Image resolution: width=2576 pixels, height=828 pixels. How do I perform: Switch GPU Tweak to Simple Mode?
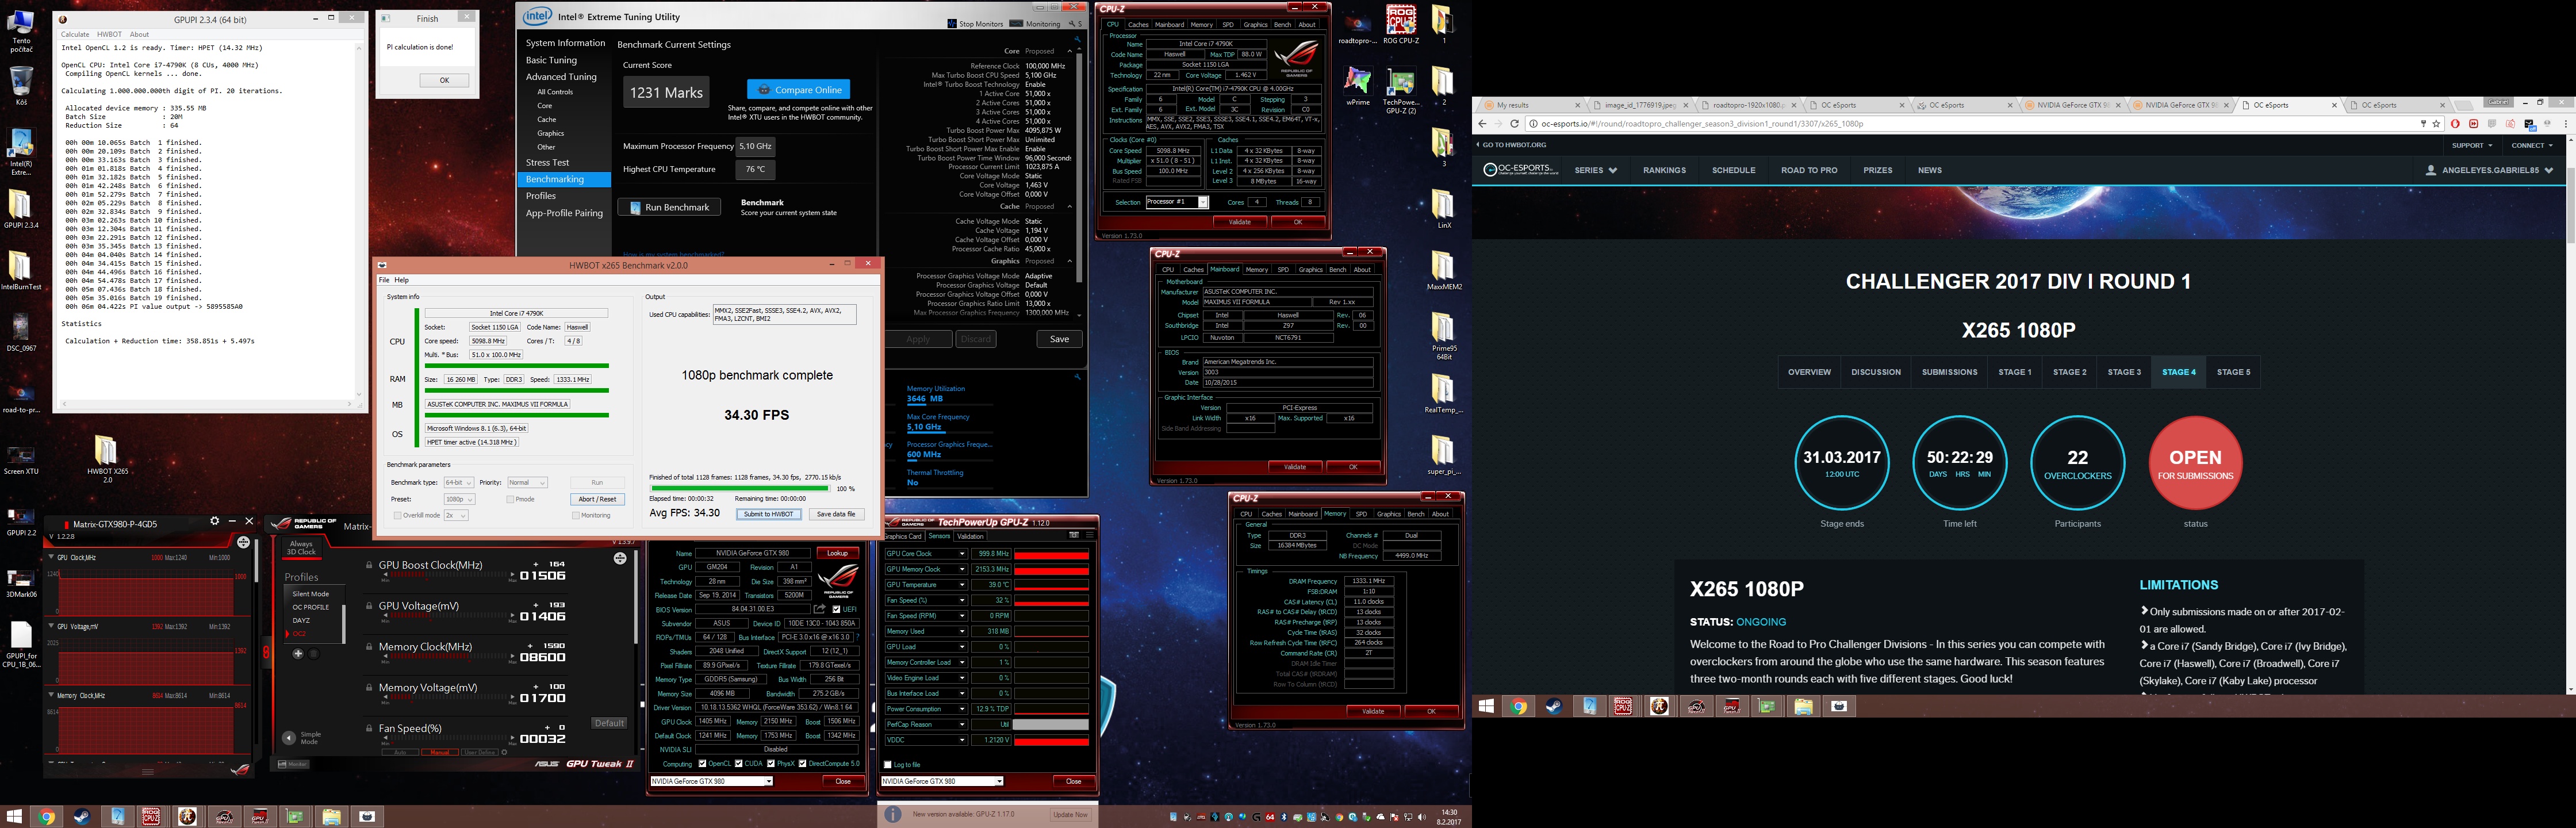302,738
